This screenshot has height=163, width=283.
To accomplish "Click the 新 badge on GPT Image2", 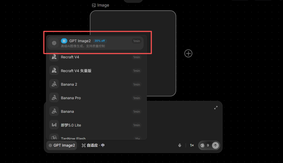I will coord(64,41).
